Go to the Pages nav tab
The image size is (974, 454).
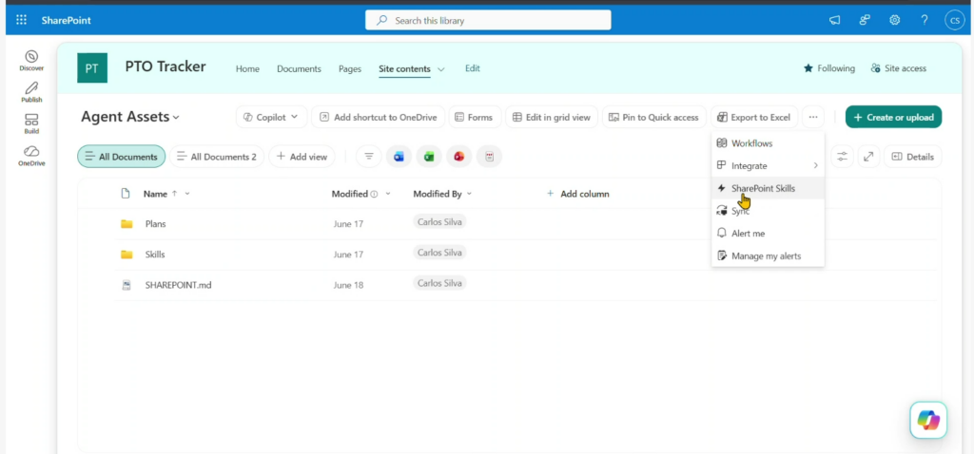click(350, 68)
